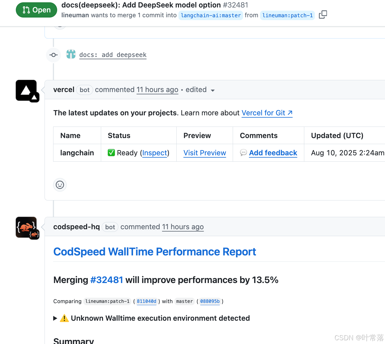The width and height of the screenshot is (385, 344).
Task: Click the comment bubble icon near Add feedback
Action: [x=243, y=152]
